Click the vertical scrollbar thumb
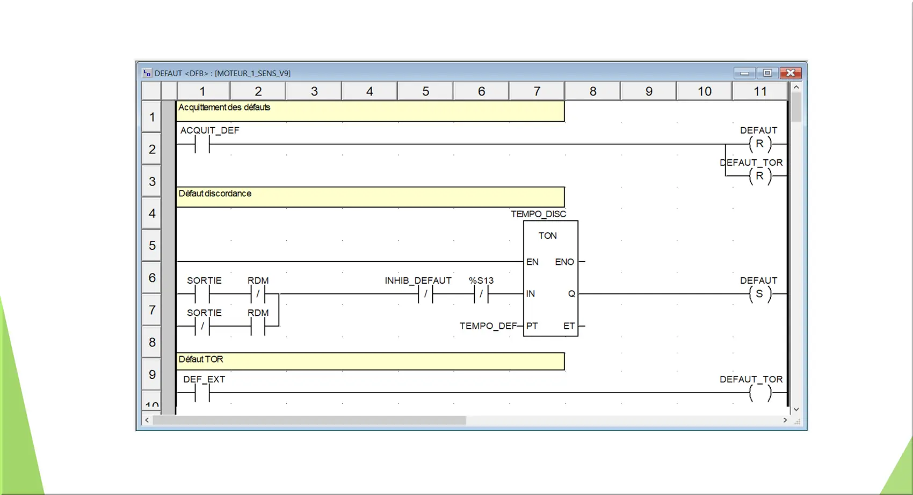Viewport: 913px width, 495px height. click(796, 107)
